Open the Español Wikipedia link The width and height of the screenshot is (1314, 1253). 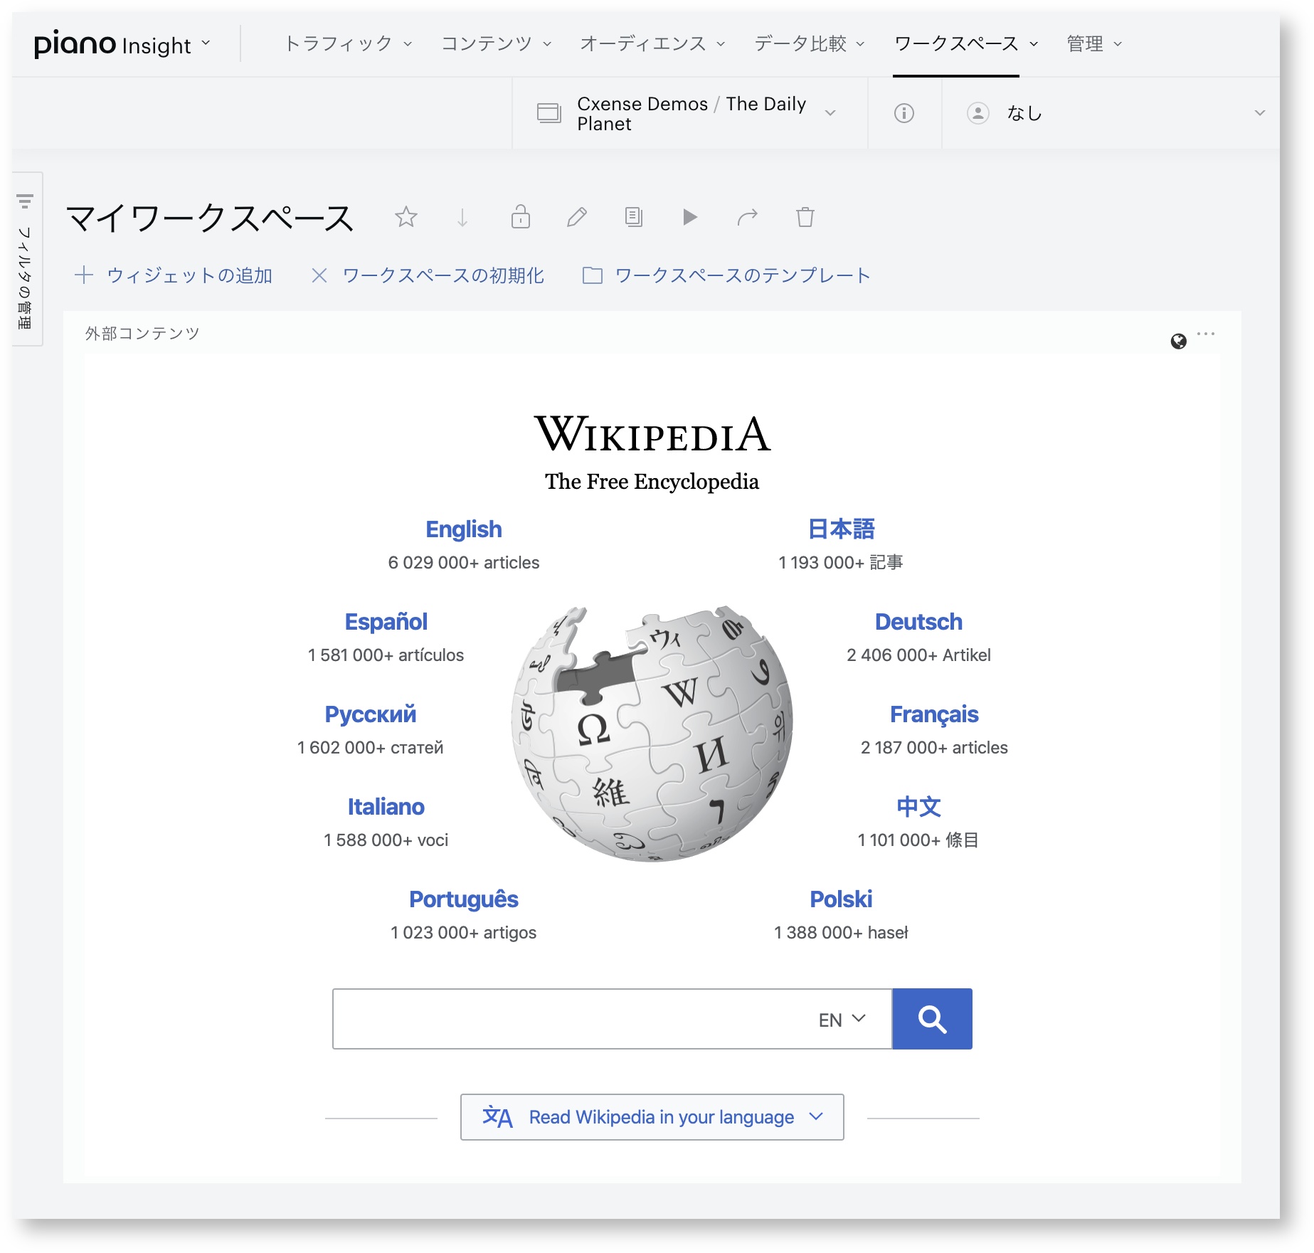pyautogui.click(x=386, y=622)
